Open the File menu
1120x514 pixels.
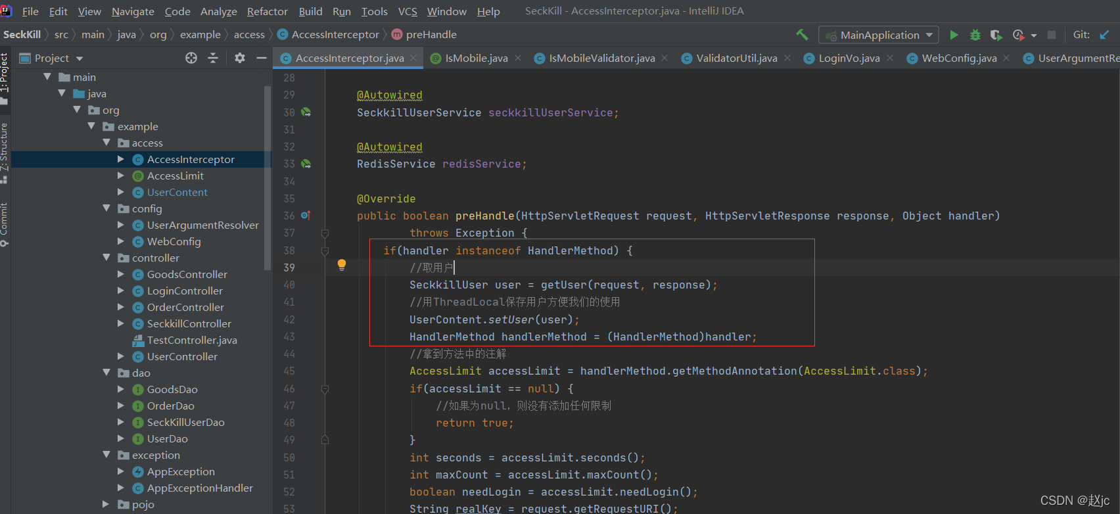30,11
